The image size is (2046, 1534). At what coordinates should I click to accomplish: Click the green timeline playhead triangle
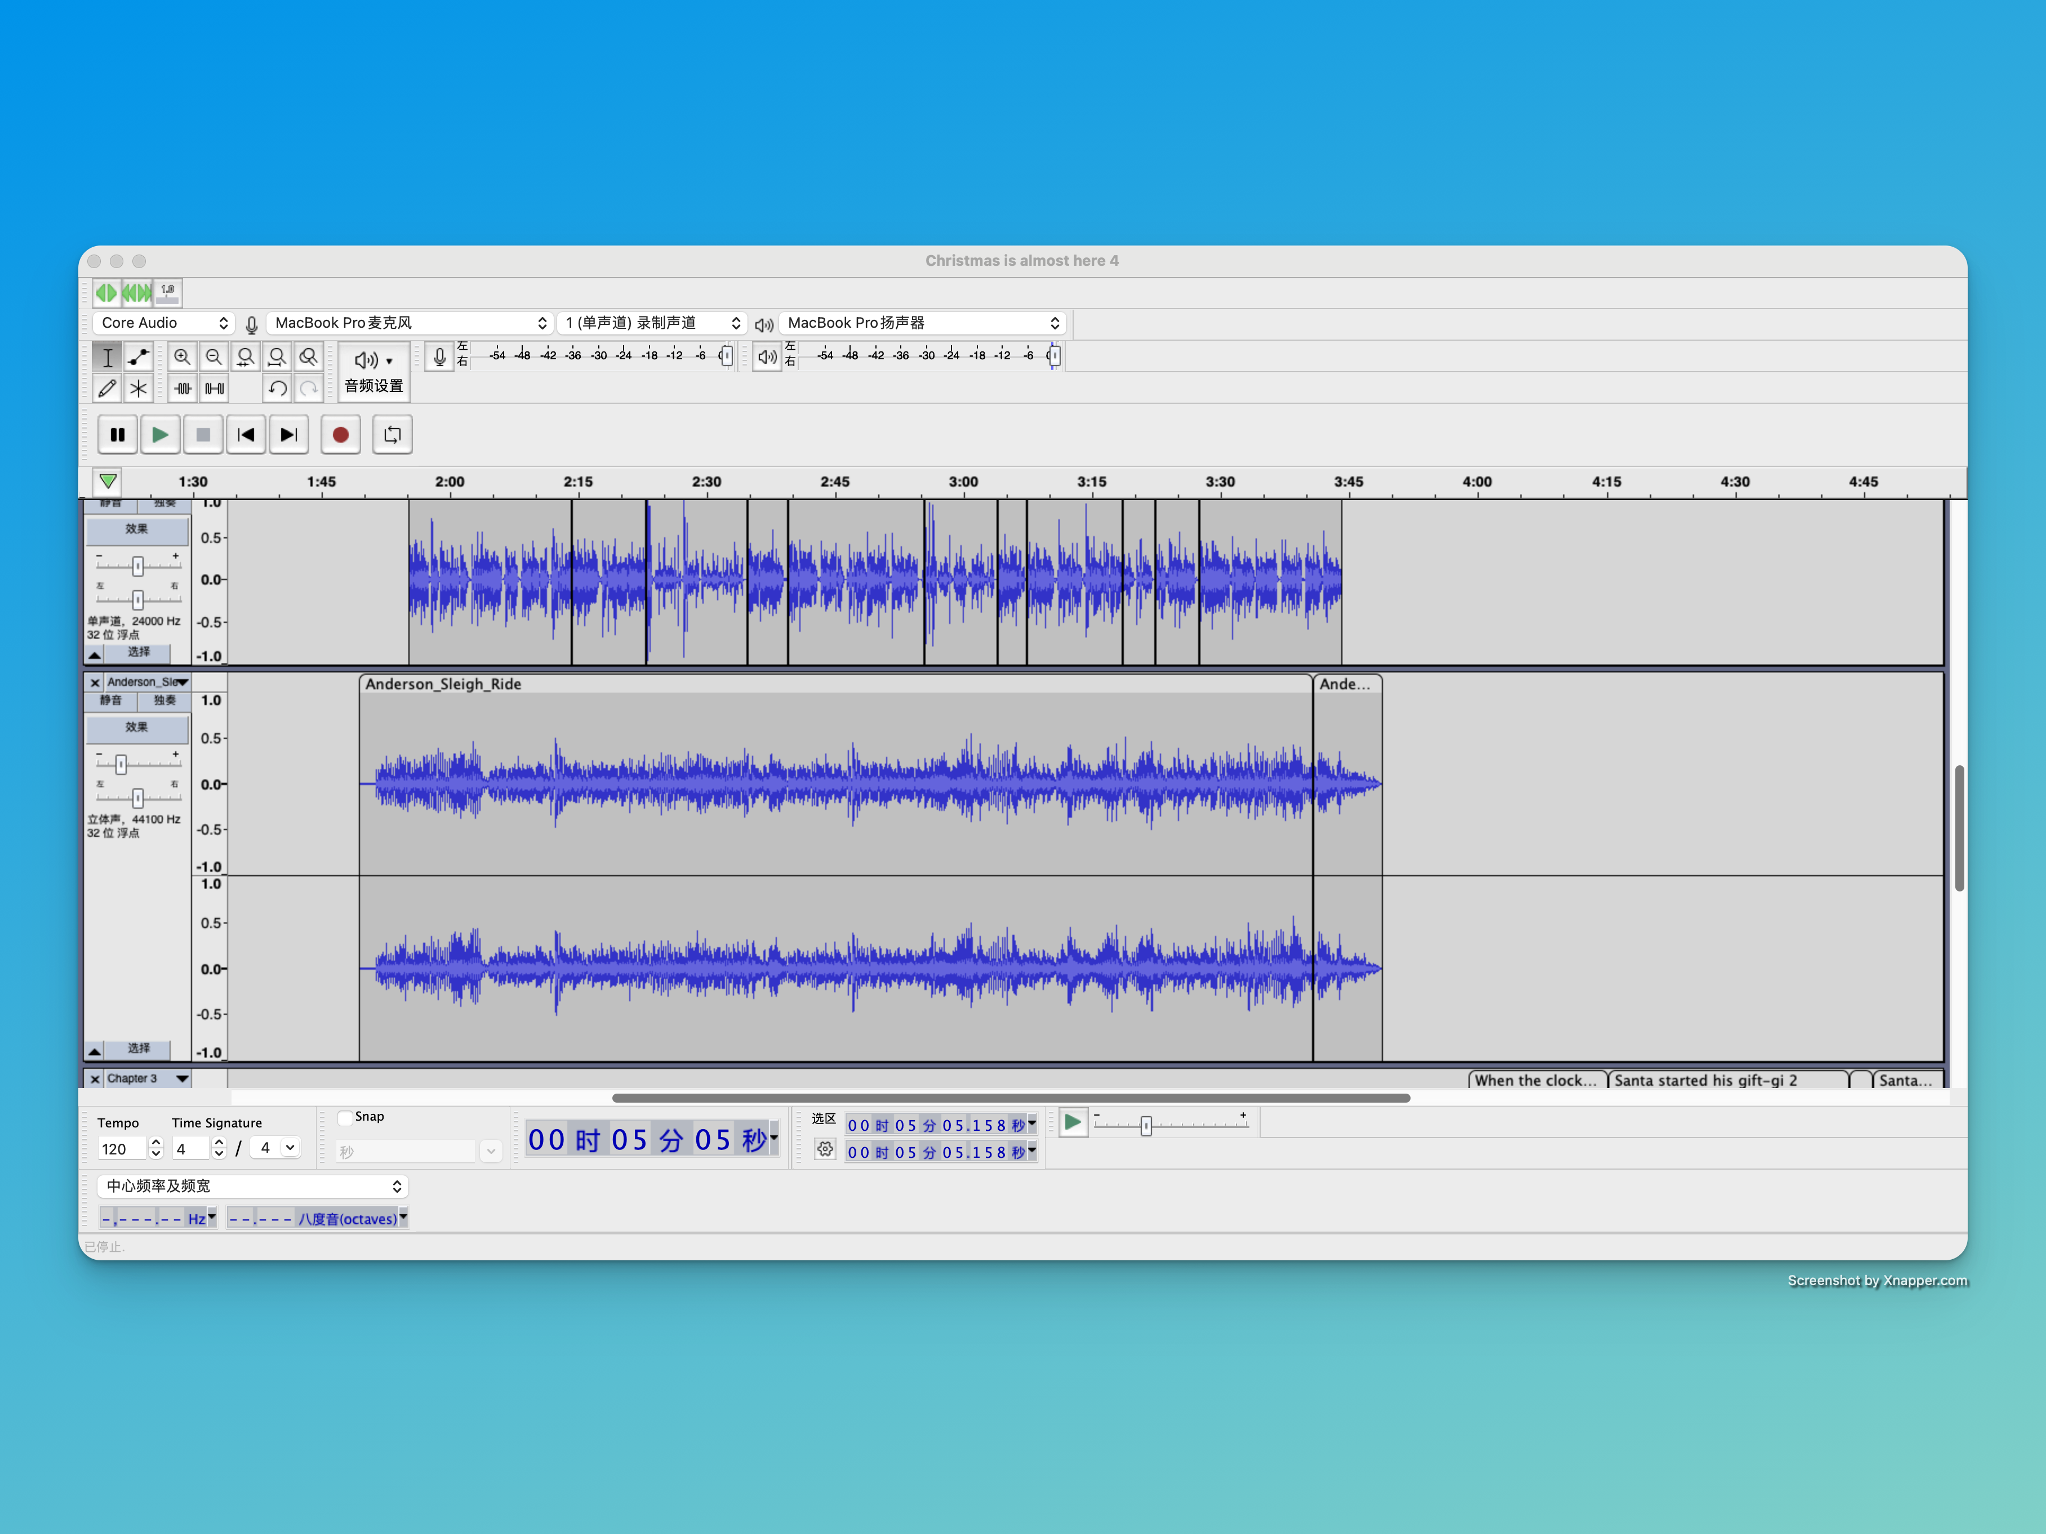[108, 481]
